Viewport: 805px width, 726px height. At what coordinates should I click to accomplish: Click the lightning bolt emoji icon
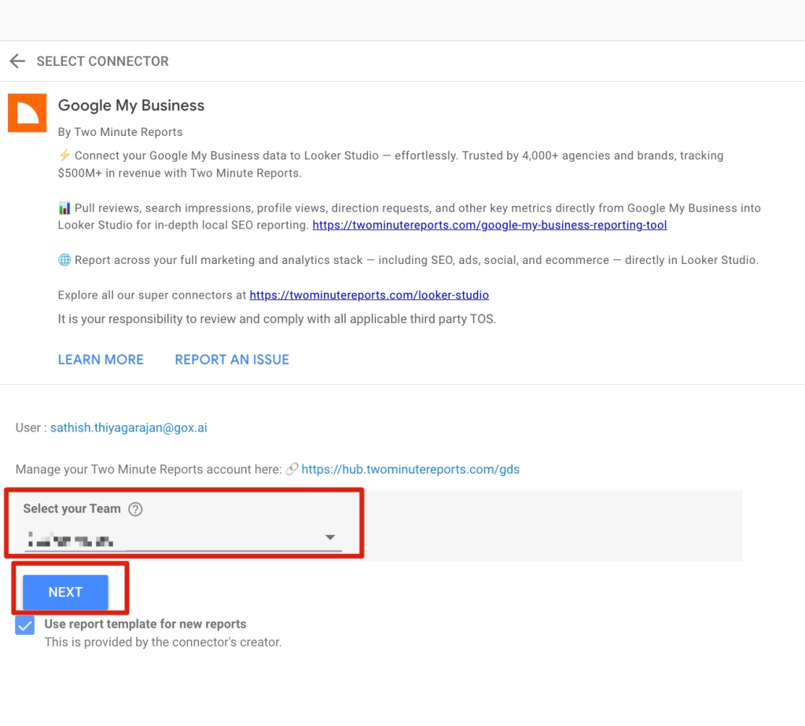pos(64,155)
